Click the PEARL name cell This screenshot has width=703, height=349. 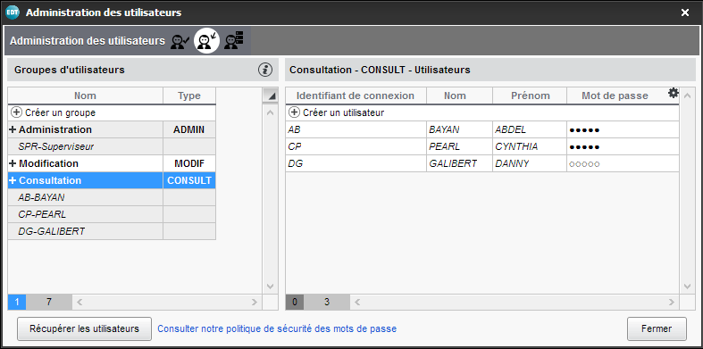[x=459, y=146]
